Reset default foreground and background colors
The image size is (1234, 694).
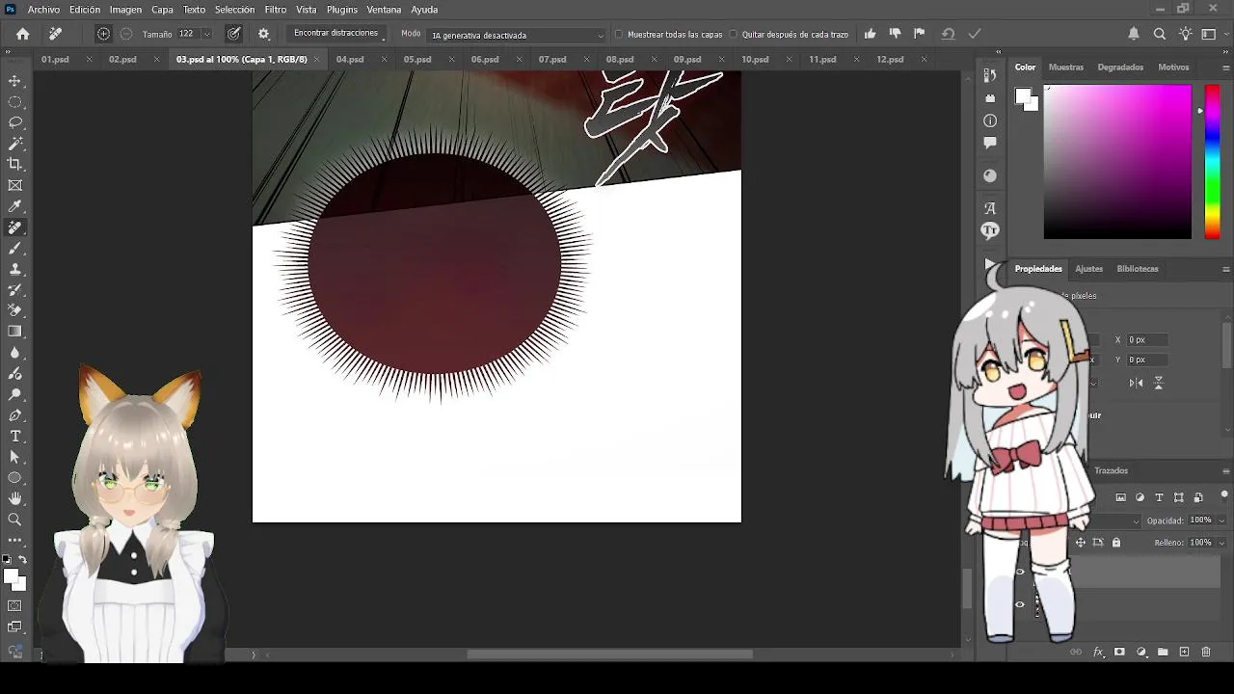pos(7,560)
